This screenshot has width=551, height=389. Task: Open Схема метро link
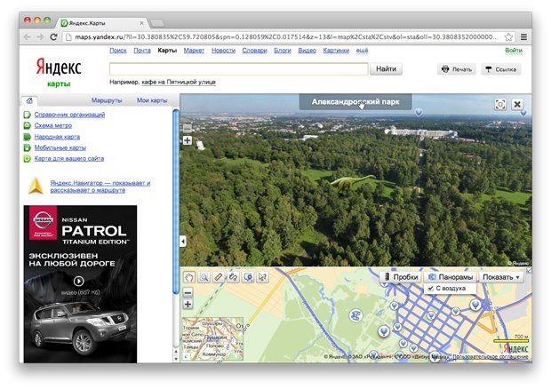[x=53, y=125]
